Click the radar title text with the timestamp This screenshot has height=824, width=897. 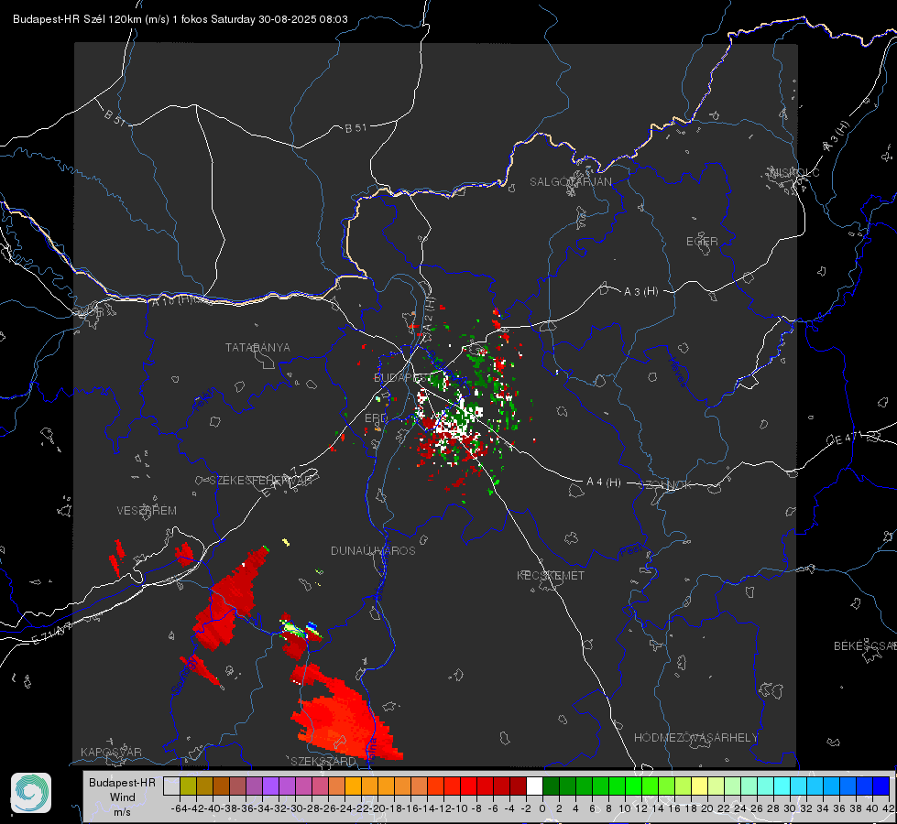click(x=180, y=19)
